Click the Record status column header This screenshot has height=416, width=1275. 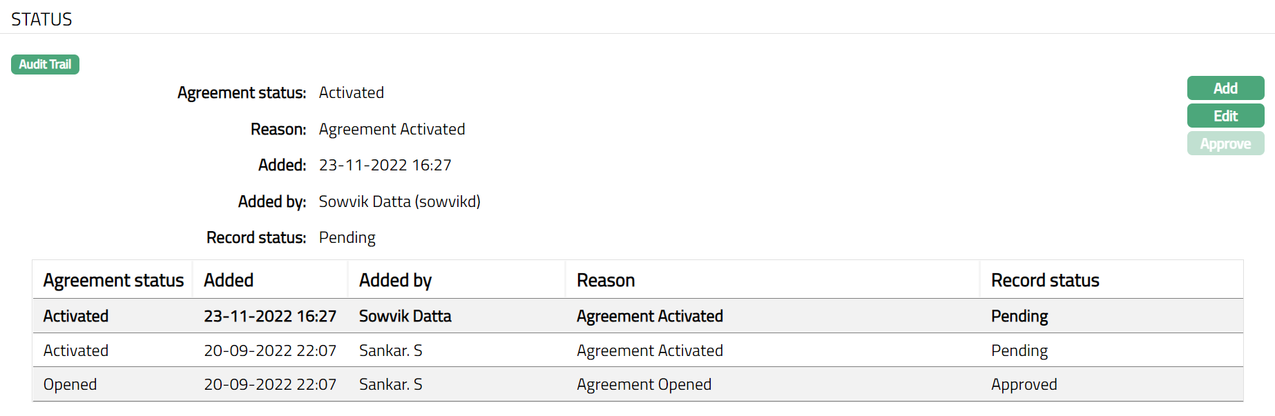coord(1045,280)
